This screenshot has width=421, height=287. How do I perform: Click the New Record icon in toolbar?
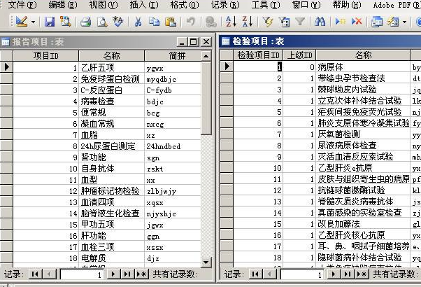[x=340, y=22]
